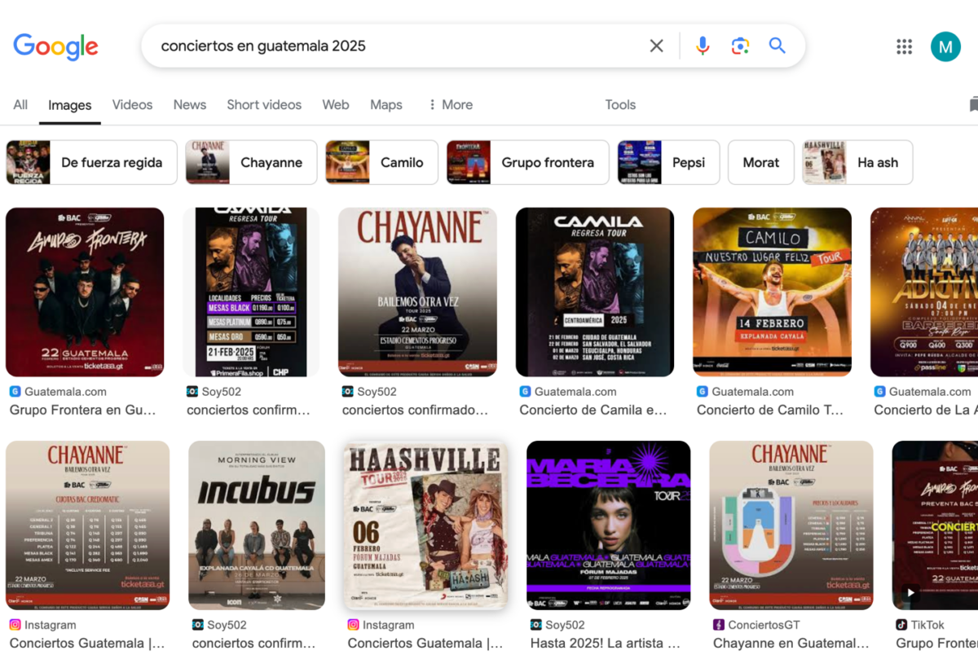Click Instagram source under Haashville poster
This screenshot has height=668, width=978.
click(381, 625)
